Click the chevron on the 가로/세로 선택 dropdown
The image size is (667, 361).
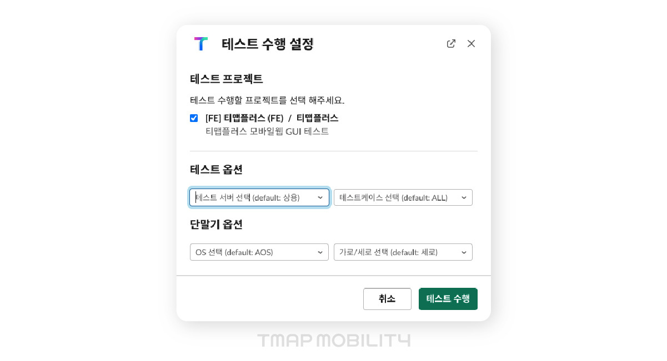pos(464,252)
